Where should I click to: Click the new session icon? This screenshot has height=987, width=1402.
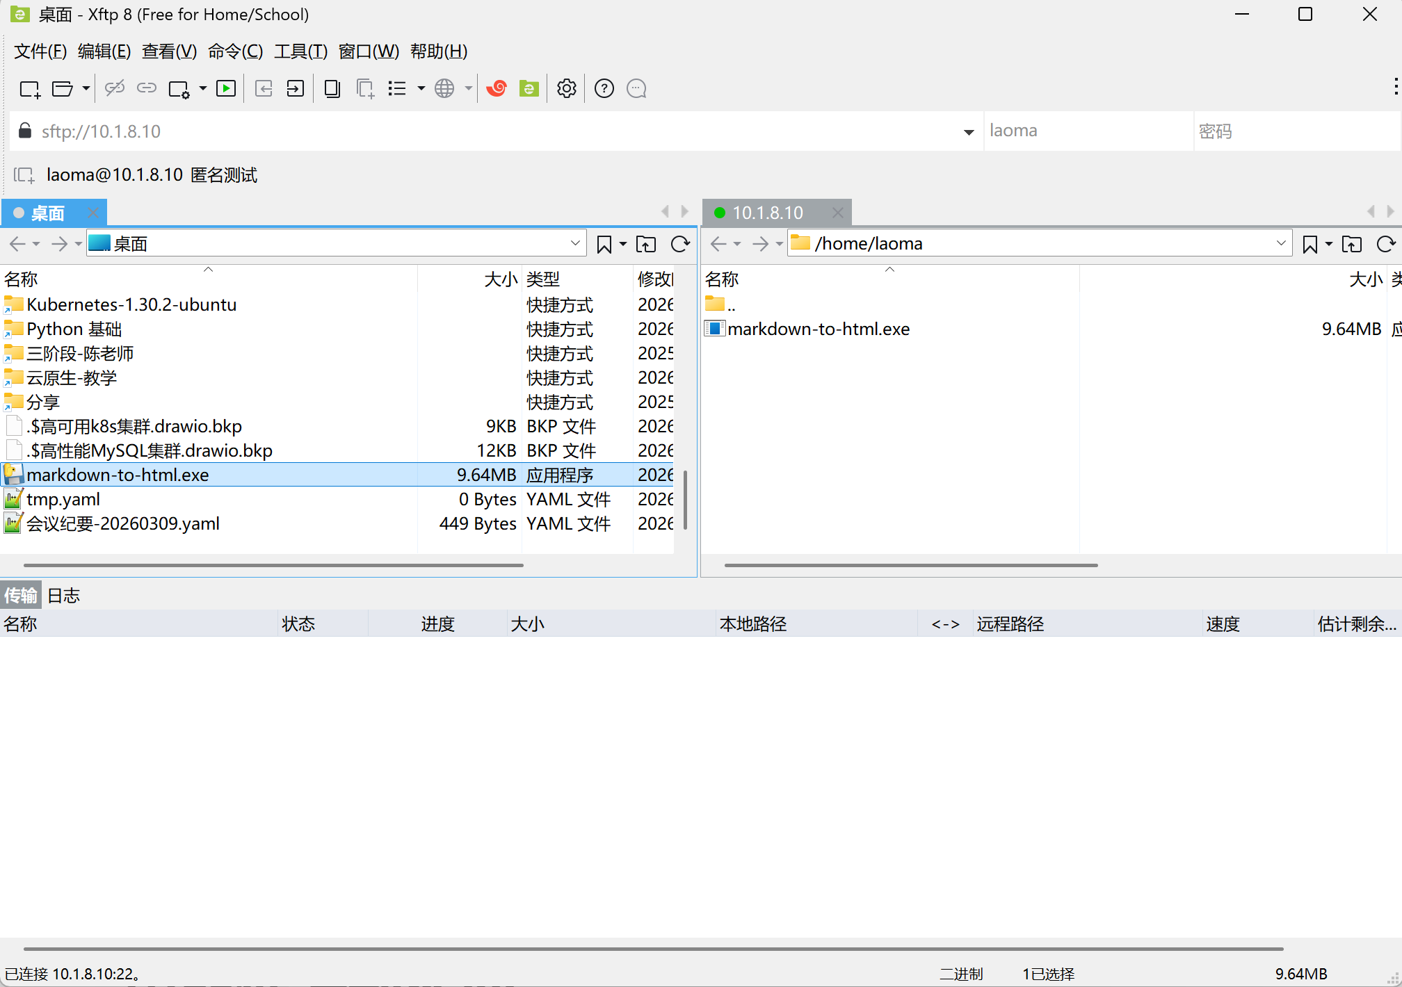pos(29,88)
